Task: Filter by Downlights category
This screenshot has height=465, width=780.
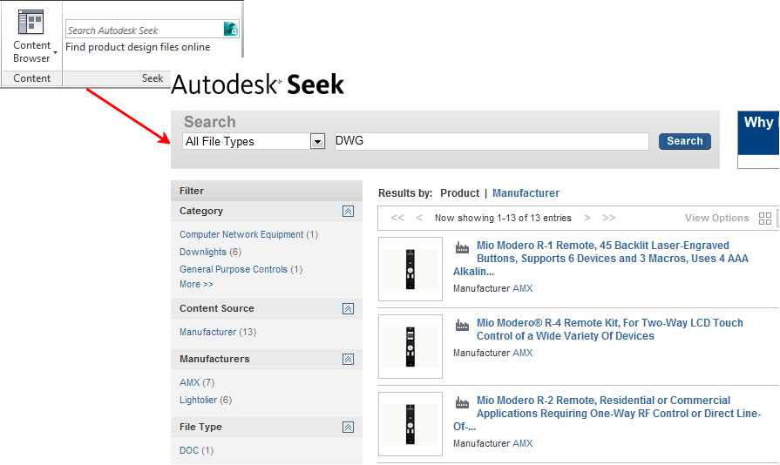Action: pos(203,253)
